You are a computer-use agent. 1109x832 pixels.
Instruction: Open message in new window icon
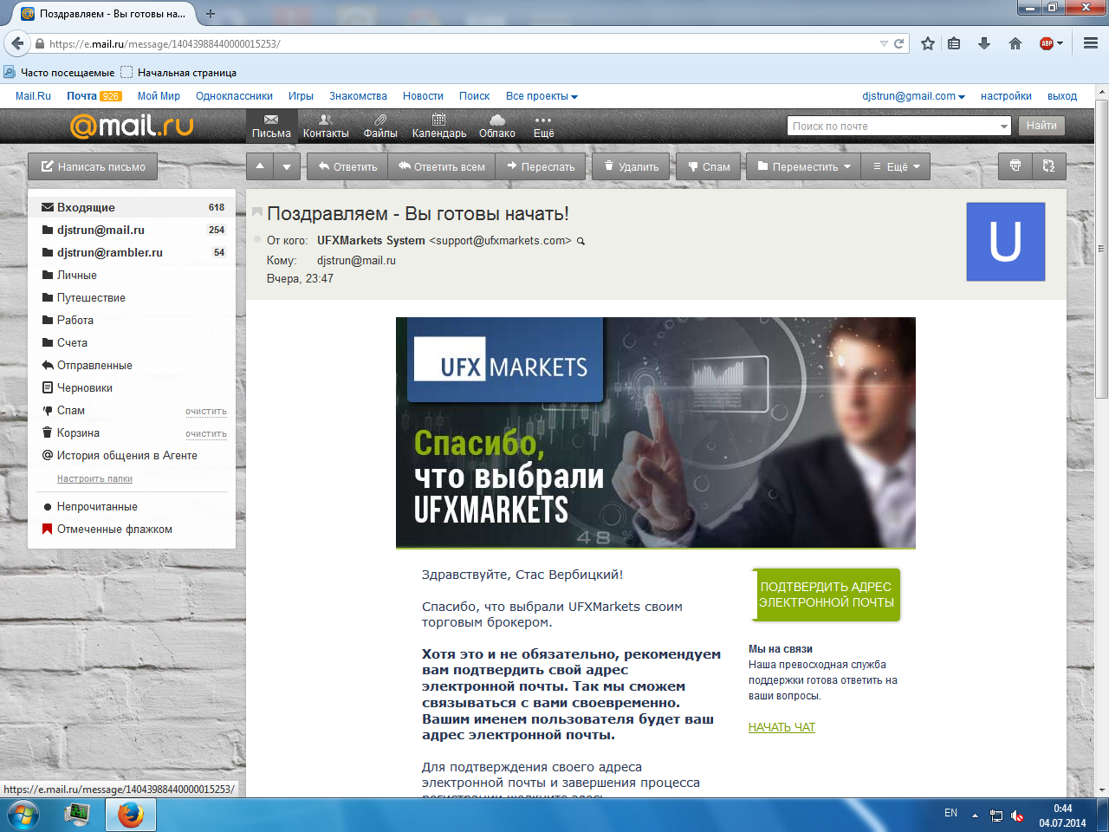[1049, 166]
